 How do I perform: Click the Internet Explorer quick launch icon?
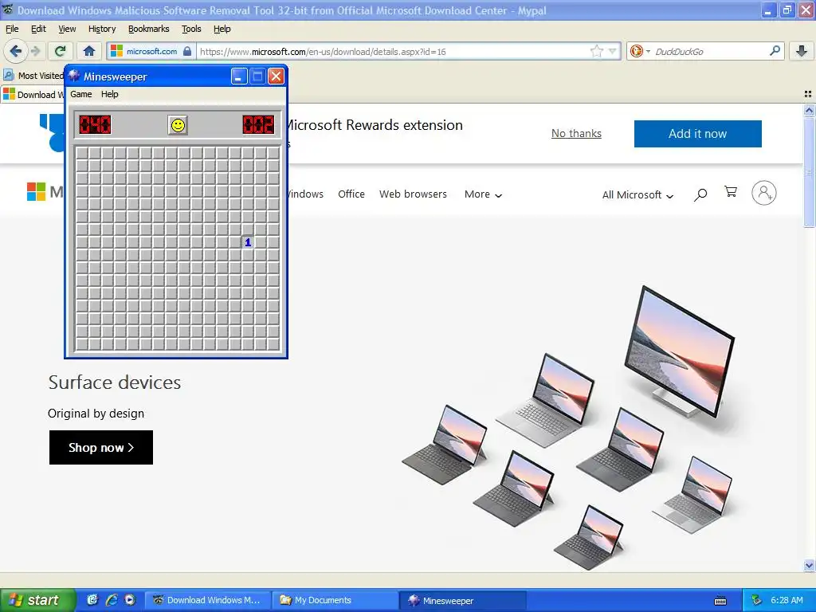[111, 600]
